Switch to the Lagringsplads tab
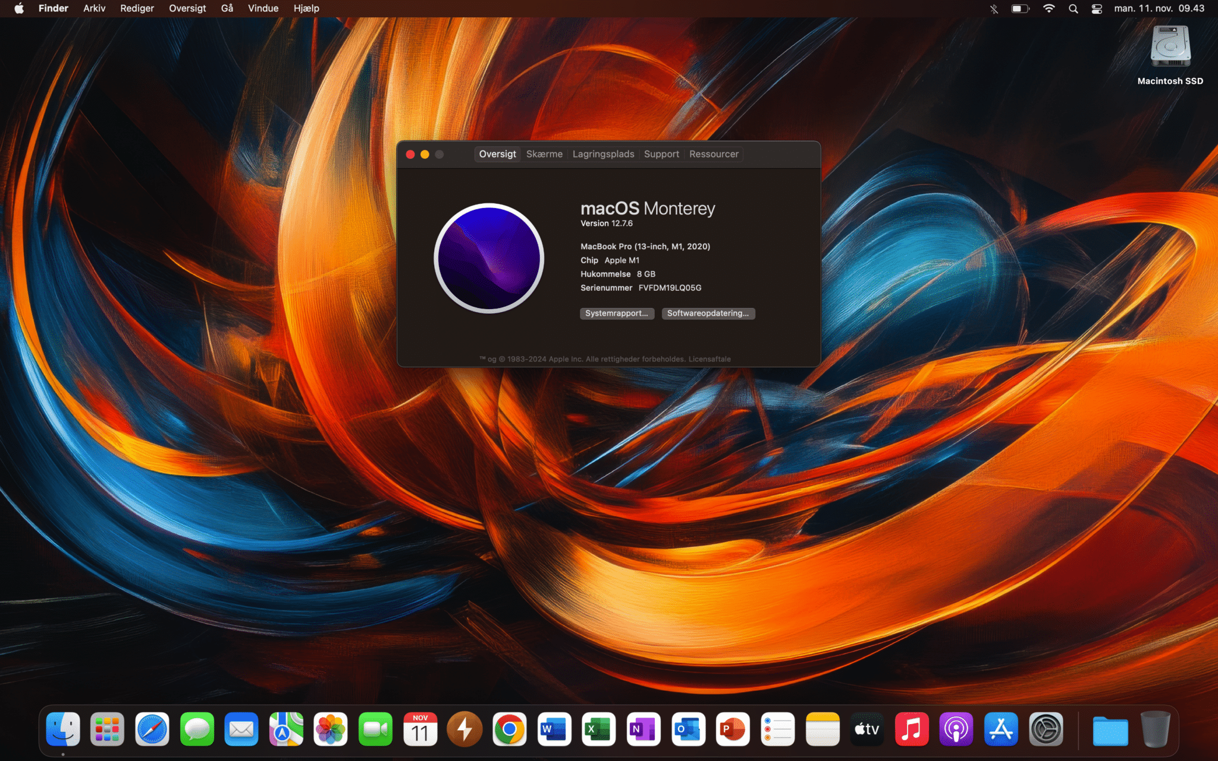 tap(603, 154)
